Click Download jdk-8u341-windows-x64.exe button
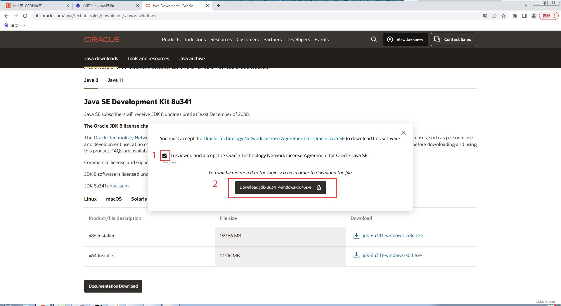This screenshot has height=306, width=561. tap(280, 187)
